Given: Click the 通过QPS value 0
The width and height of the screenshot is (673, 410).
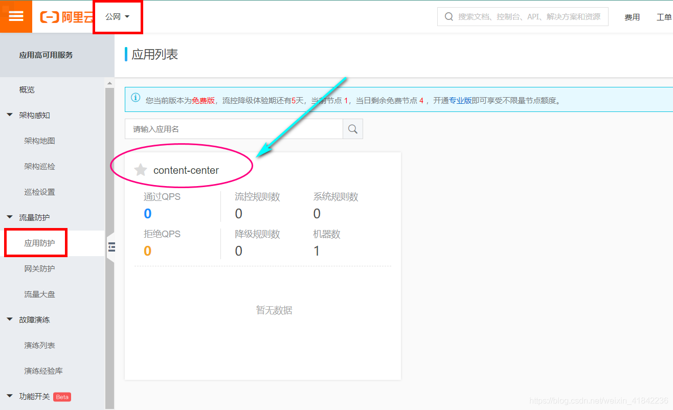Looking at the screenshot, I should point(148,214).
